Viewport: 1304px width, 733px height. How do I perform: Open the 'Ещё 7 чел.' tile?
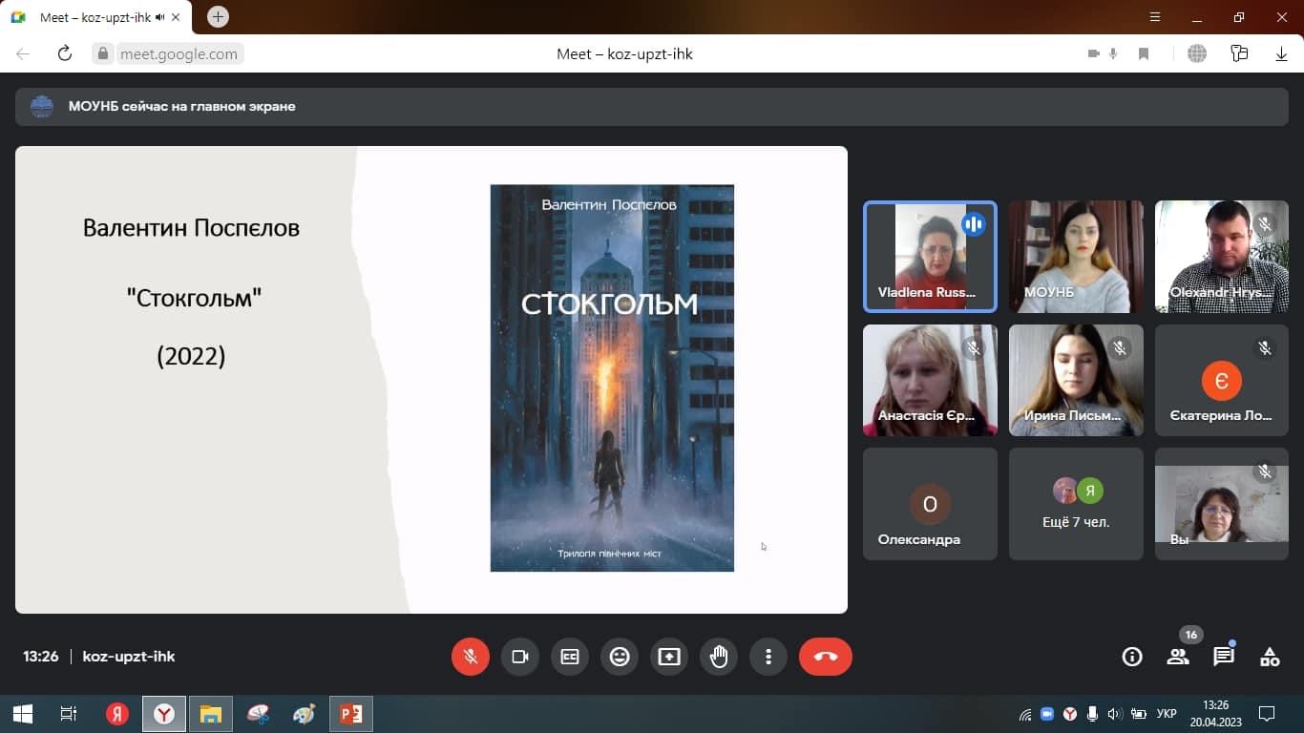(1076, 504)
